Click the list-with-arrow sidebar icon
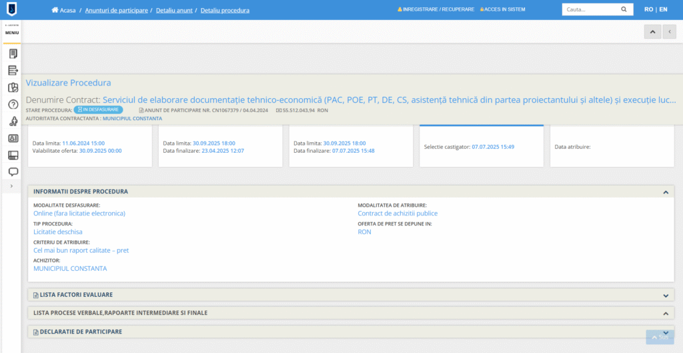 pyautogui.click(x=13, y=71)
